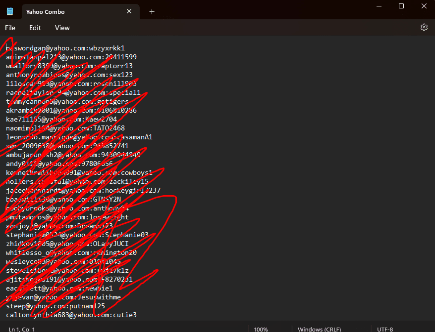Minimize the Notepad window

click(379, 6)
